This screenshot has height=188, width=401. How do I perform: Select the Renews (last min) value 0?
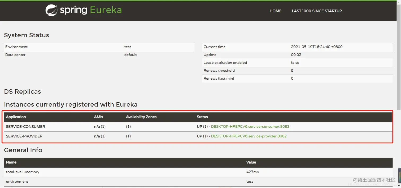pyautogui.click(x=292, y=79)
